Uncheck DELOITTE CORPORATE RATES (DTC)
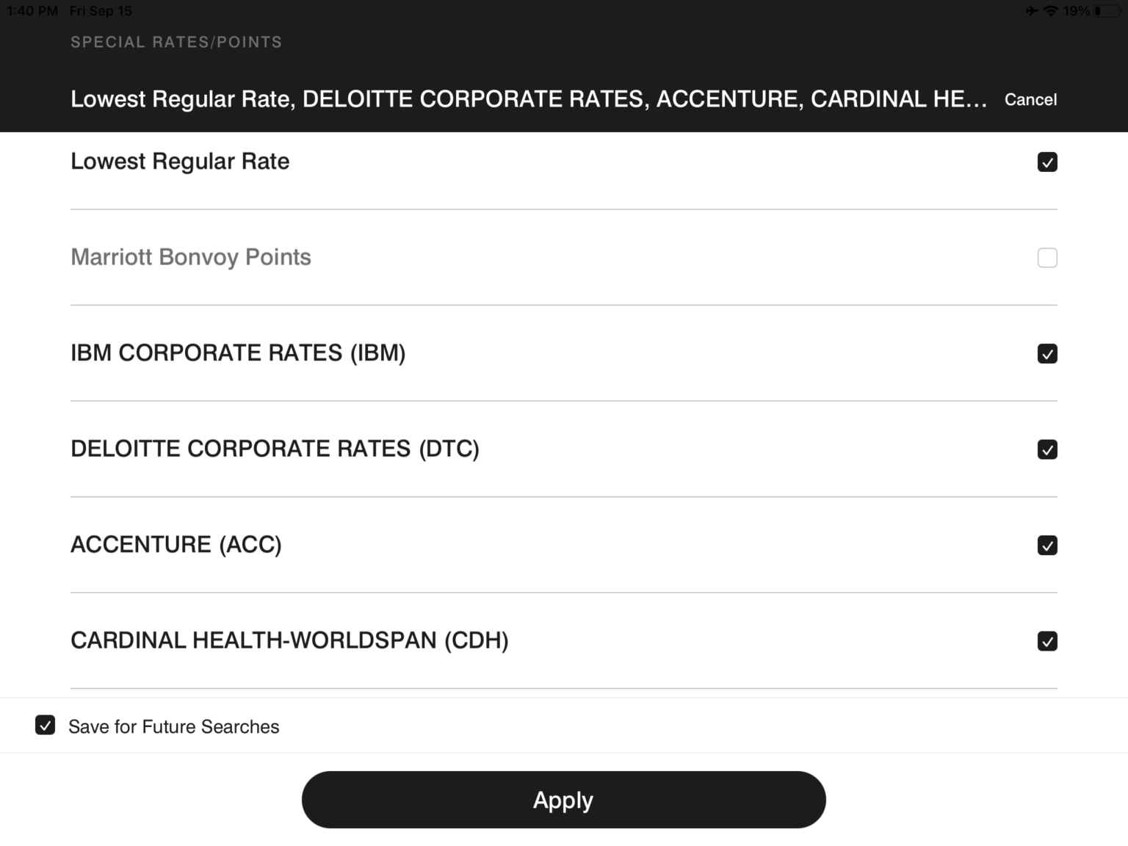 [x=1048, y=449]
